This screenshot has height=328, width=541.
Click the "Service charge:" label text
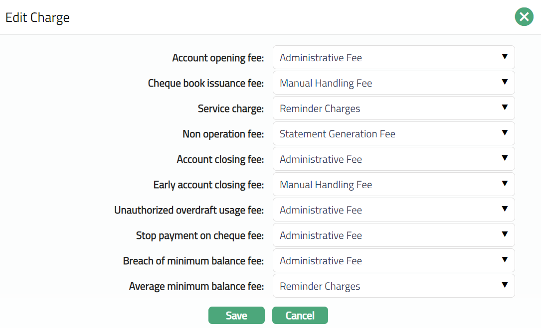click(230, 109)
